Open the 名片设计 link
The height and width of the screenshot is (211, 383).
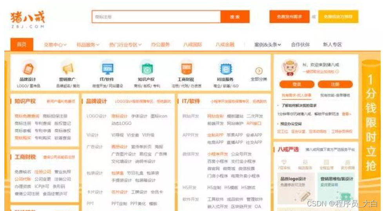coord(120,192)
